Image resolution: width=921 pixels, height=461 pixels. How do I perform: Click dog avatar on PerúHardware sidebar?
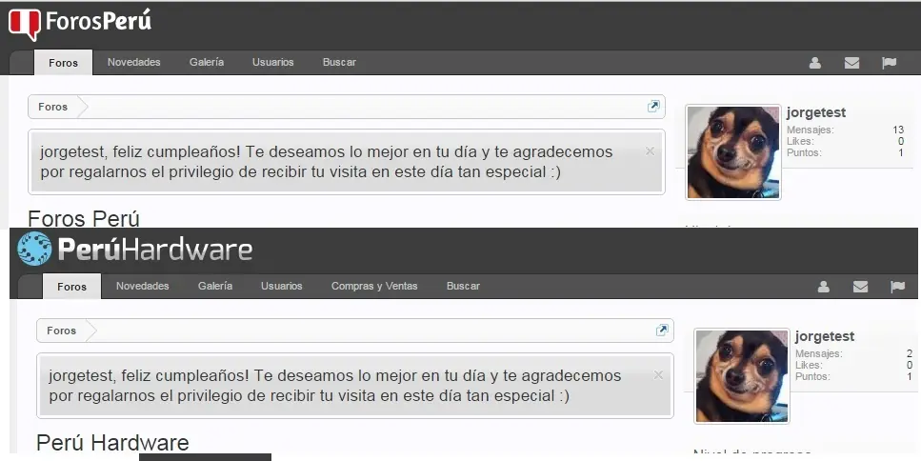pyautogui.click(x=742, y=376)
